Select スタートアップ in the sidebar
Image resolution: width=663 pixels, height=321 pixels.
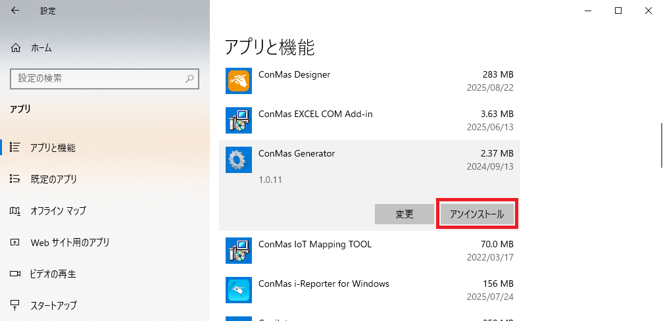click(53, 305)
